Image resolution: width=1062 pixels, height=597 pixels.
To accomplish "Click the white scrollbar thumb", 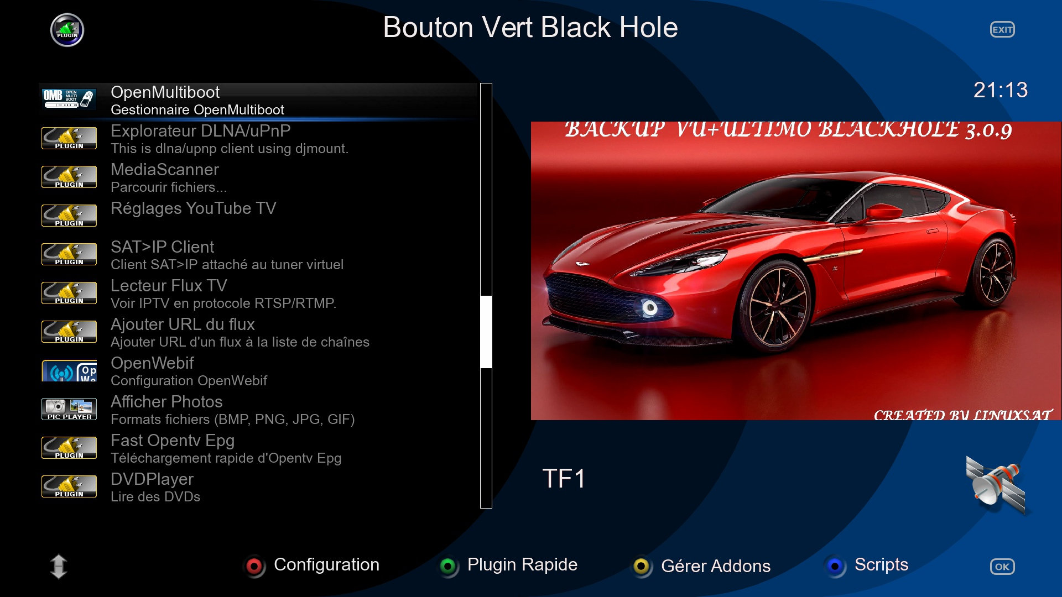I will pyautogui.click(x=486, y=332).
